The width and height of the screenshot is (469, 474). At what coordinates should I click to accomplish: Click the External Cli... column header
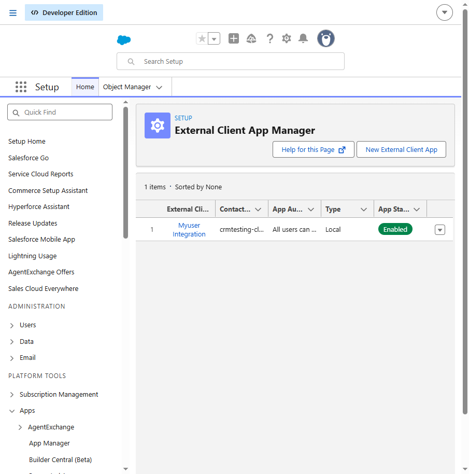188,209
